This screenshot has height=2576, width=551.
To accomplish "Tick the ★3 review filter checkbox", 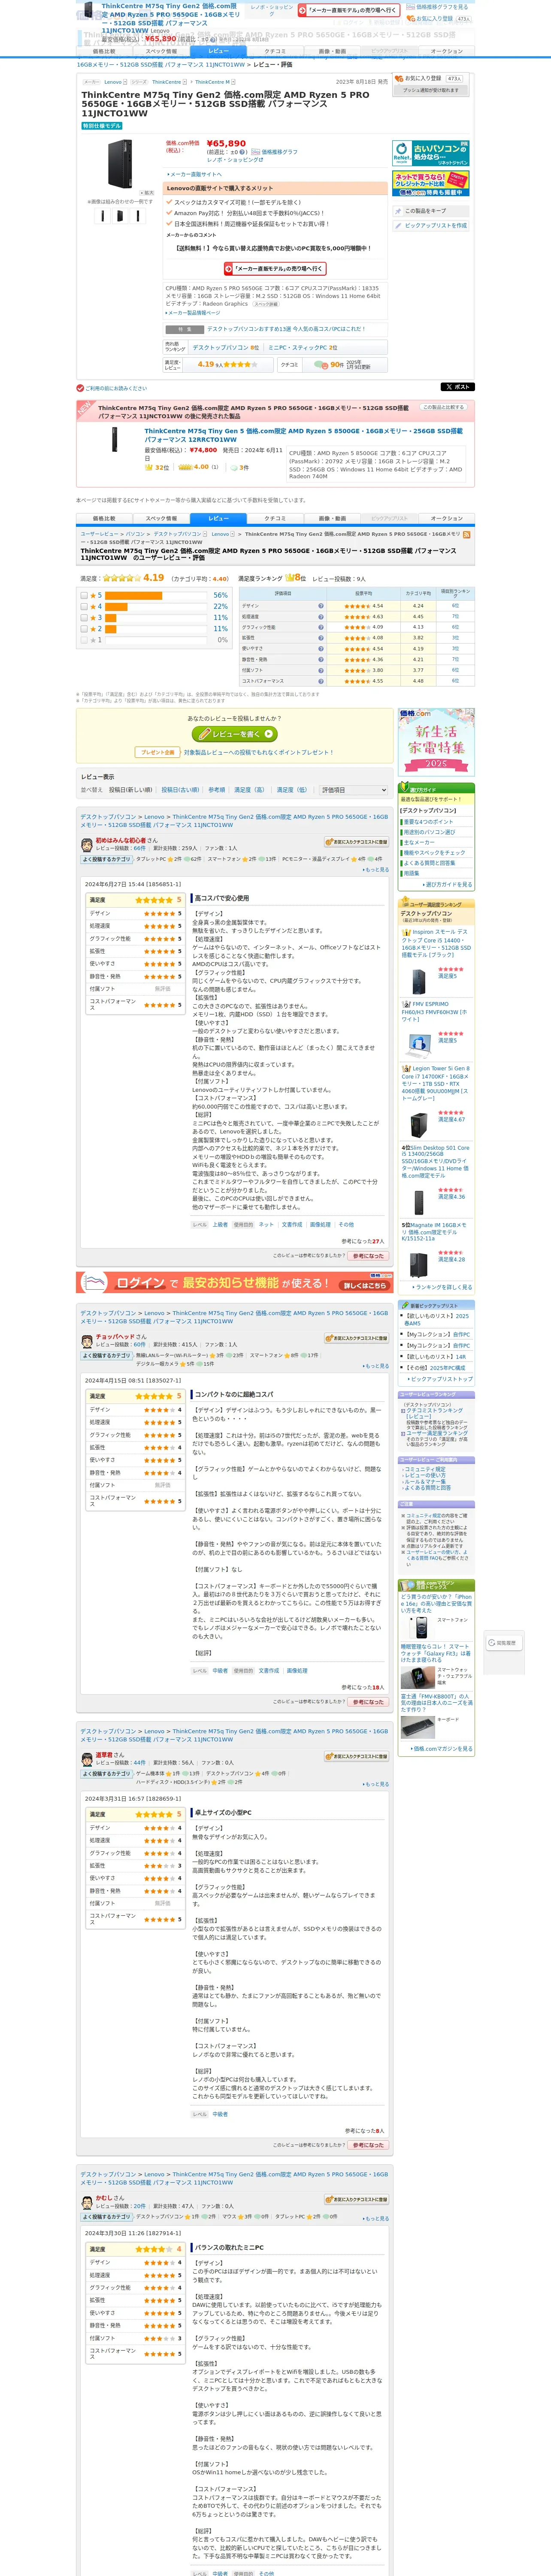I will (x=84, y=618).
